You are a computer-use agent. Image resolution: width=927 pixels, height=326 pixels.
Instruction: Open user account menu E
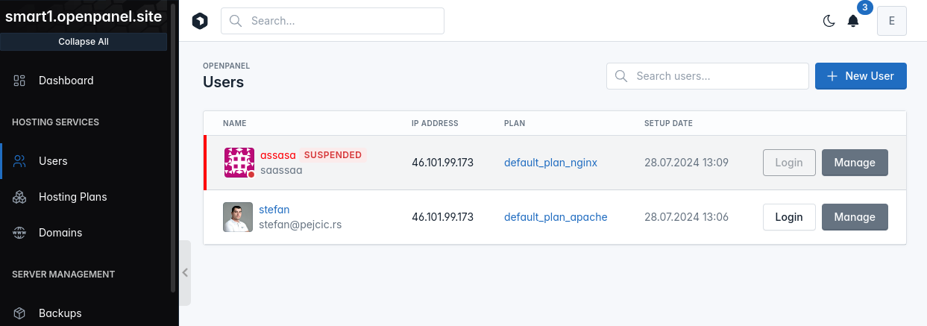[x=892, y=21]
